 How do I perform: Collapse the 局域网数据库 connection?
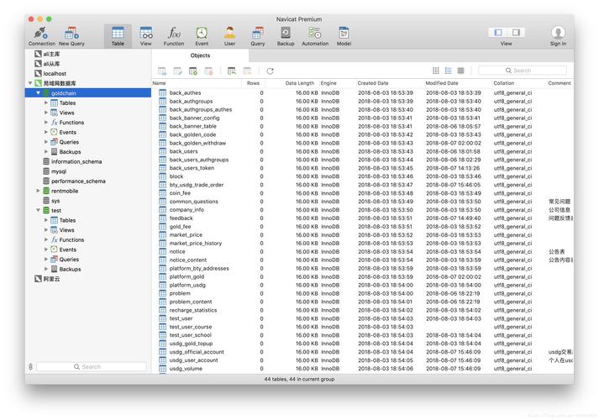(x=30, y=83)
